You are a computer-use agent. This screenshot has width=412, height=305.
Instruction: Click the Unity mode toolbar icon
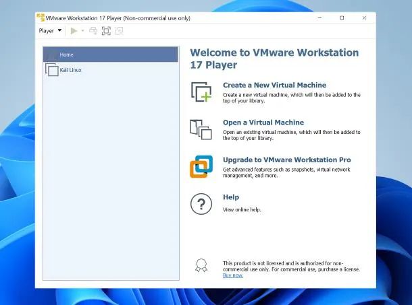[119, 31]
